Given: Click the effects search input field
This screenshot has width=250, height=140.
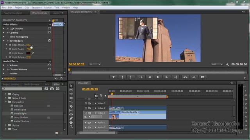Looking at the screenshot, I should coord(22,89).
